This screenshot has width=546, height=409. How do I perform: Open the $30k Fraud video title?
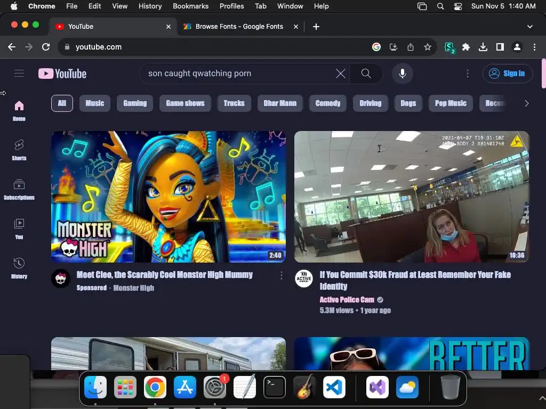[415, 280]
